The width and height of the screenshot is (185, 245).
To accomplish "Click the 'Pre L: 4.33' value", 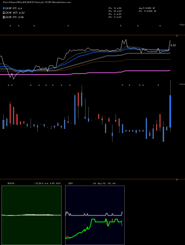I will [115, 14].
